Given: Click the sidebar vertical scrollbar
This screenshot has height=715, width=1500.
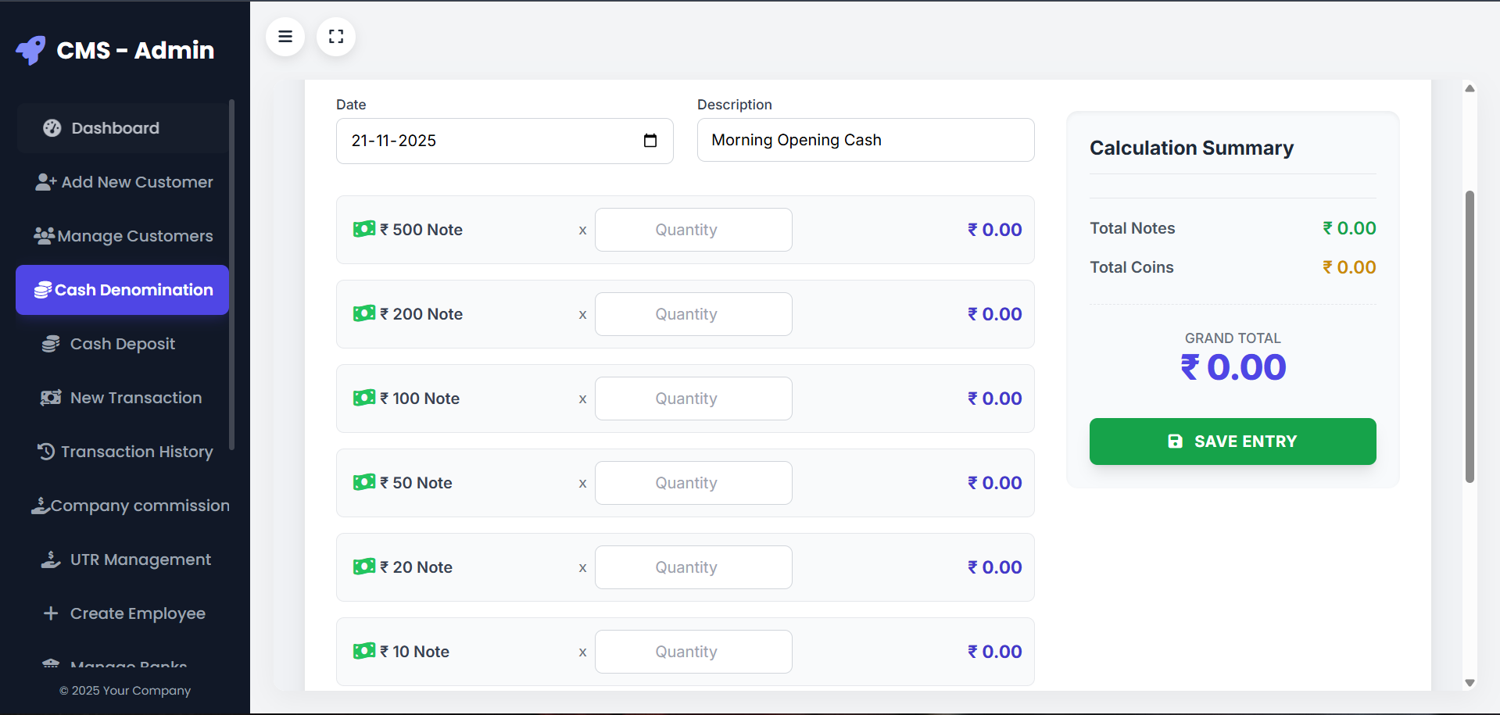Looking at the screenshot, I should point(231,273).
